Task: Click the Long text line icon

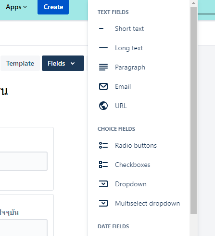Action: (103, 48)
